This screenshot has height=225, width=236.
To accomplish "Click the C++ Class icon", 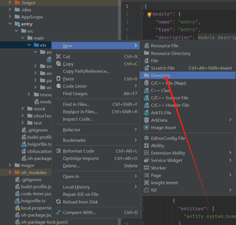I will coord(146,90).
